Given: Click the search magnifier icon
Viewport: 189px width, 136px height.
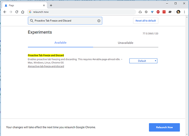Looking at the screenshot, I should point(31,21).
